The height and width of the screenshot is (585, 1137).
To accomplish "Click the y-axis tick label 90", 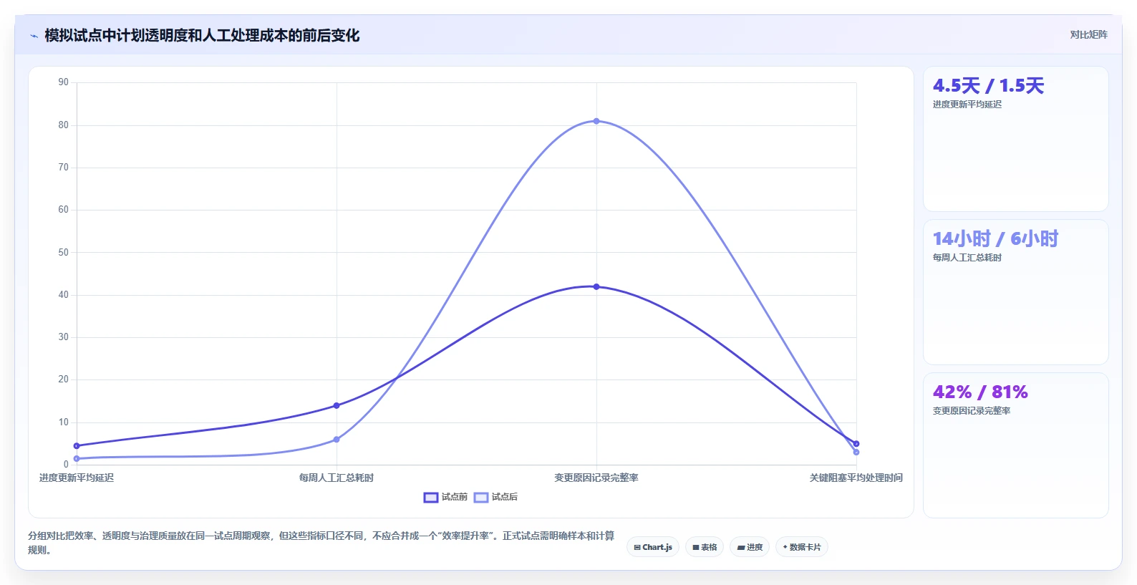I will pyautogui.click(x=64, y=82).
